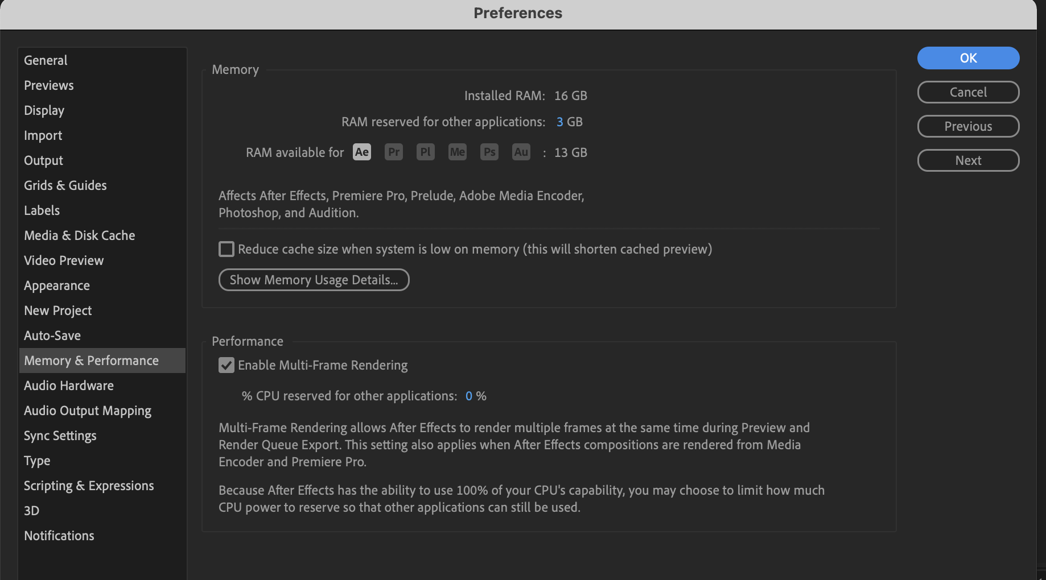Open Show Memory Usage Details
The height and width of the screenshot is (580, 1046).
click(x=314, y=279)
